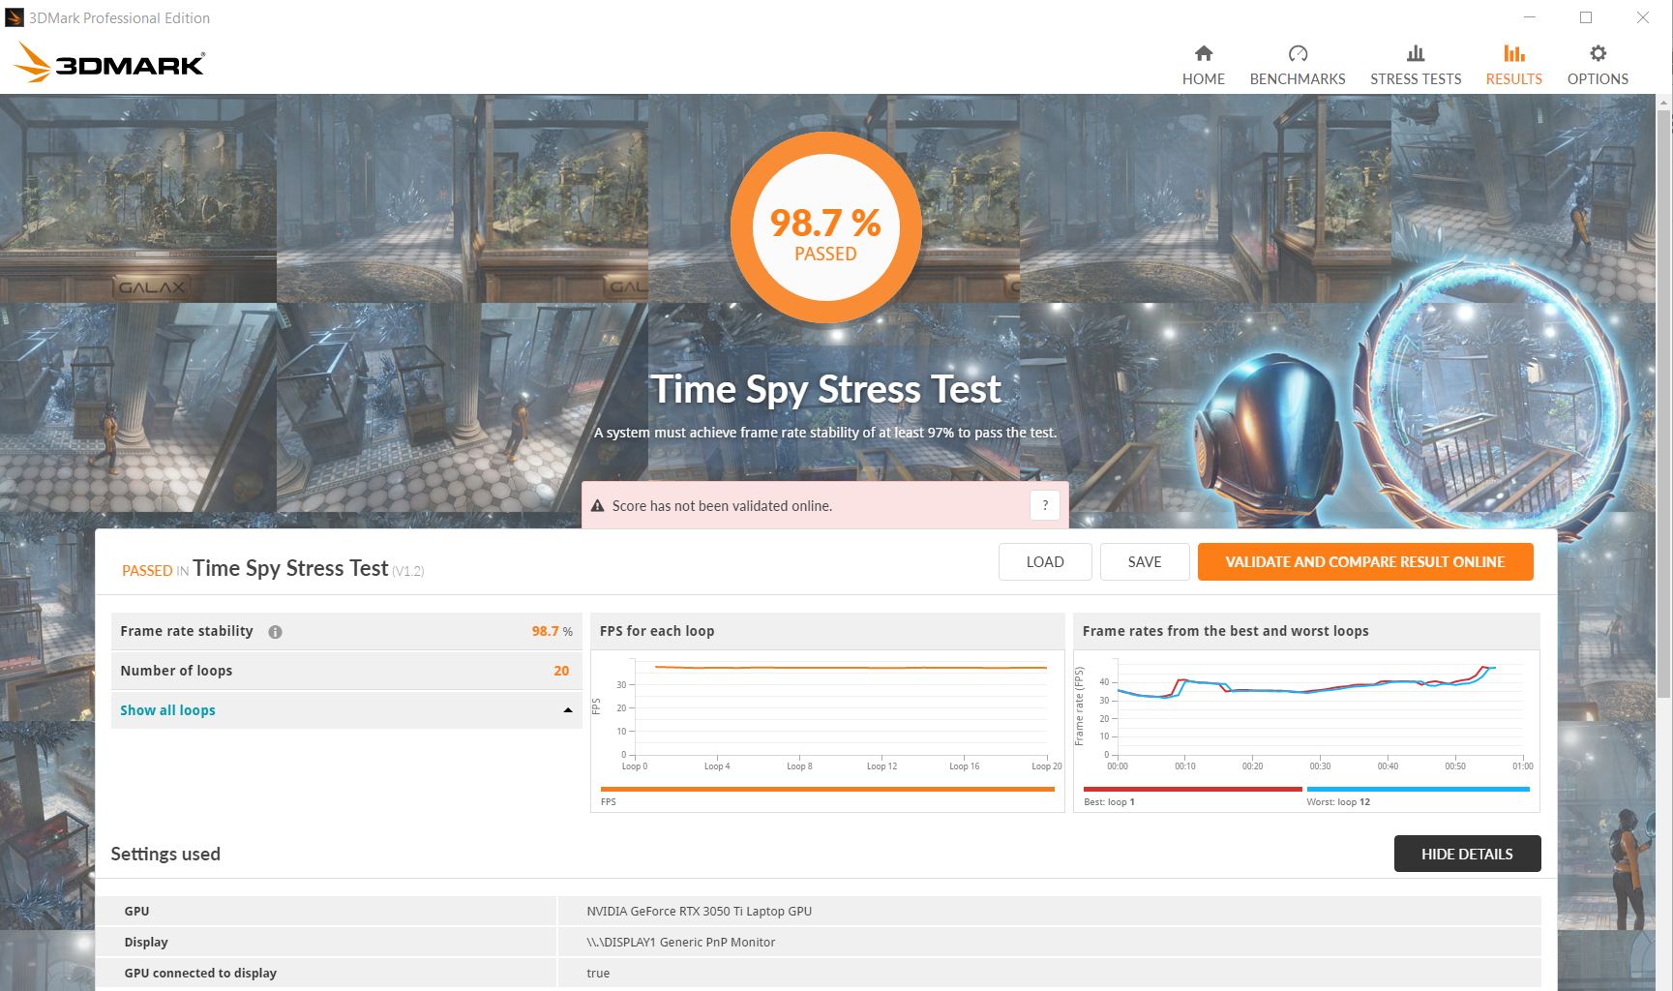Click the blue Worst loop 12 legend
Screen dimensions: 1673x991
point(1418,795)
